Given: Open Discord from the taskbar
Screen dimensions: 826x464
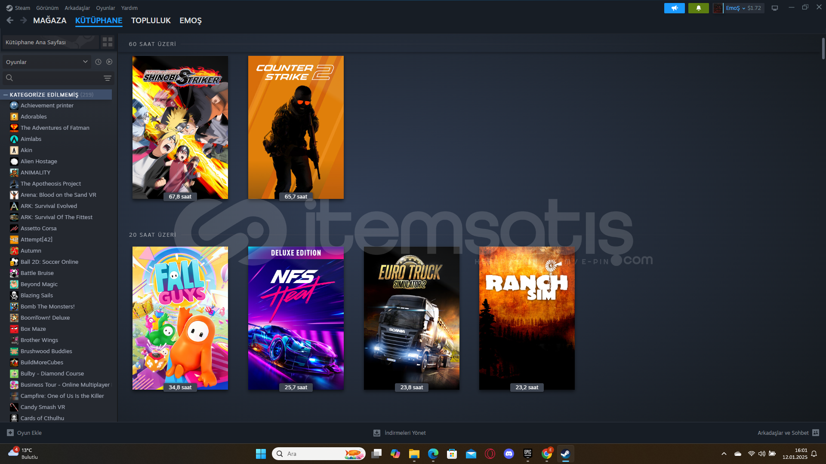Looking at the screenshot, I should [x=509, y=454].
